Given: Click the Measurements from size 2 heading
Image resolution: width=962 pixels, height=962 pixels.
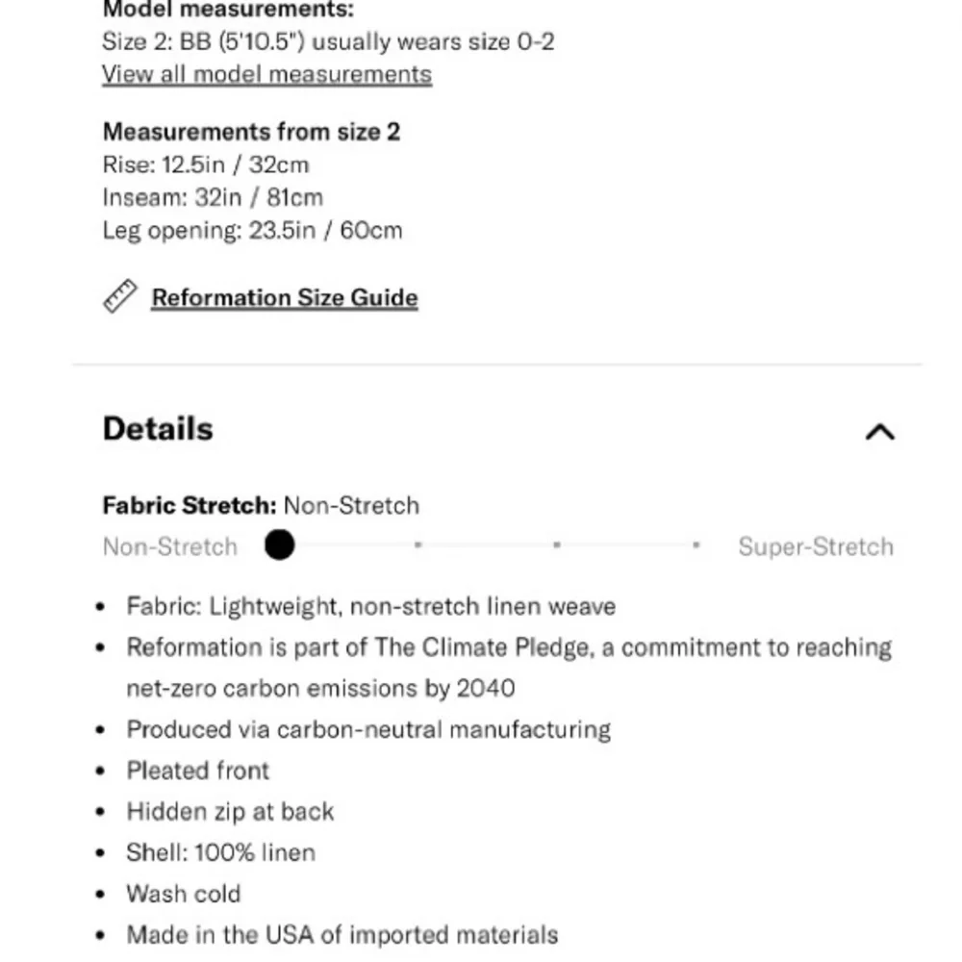Looking at the screenshot, I should 251,132.
